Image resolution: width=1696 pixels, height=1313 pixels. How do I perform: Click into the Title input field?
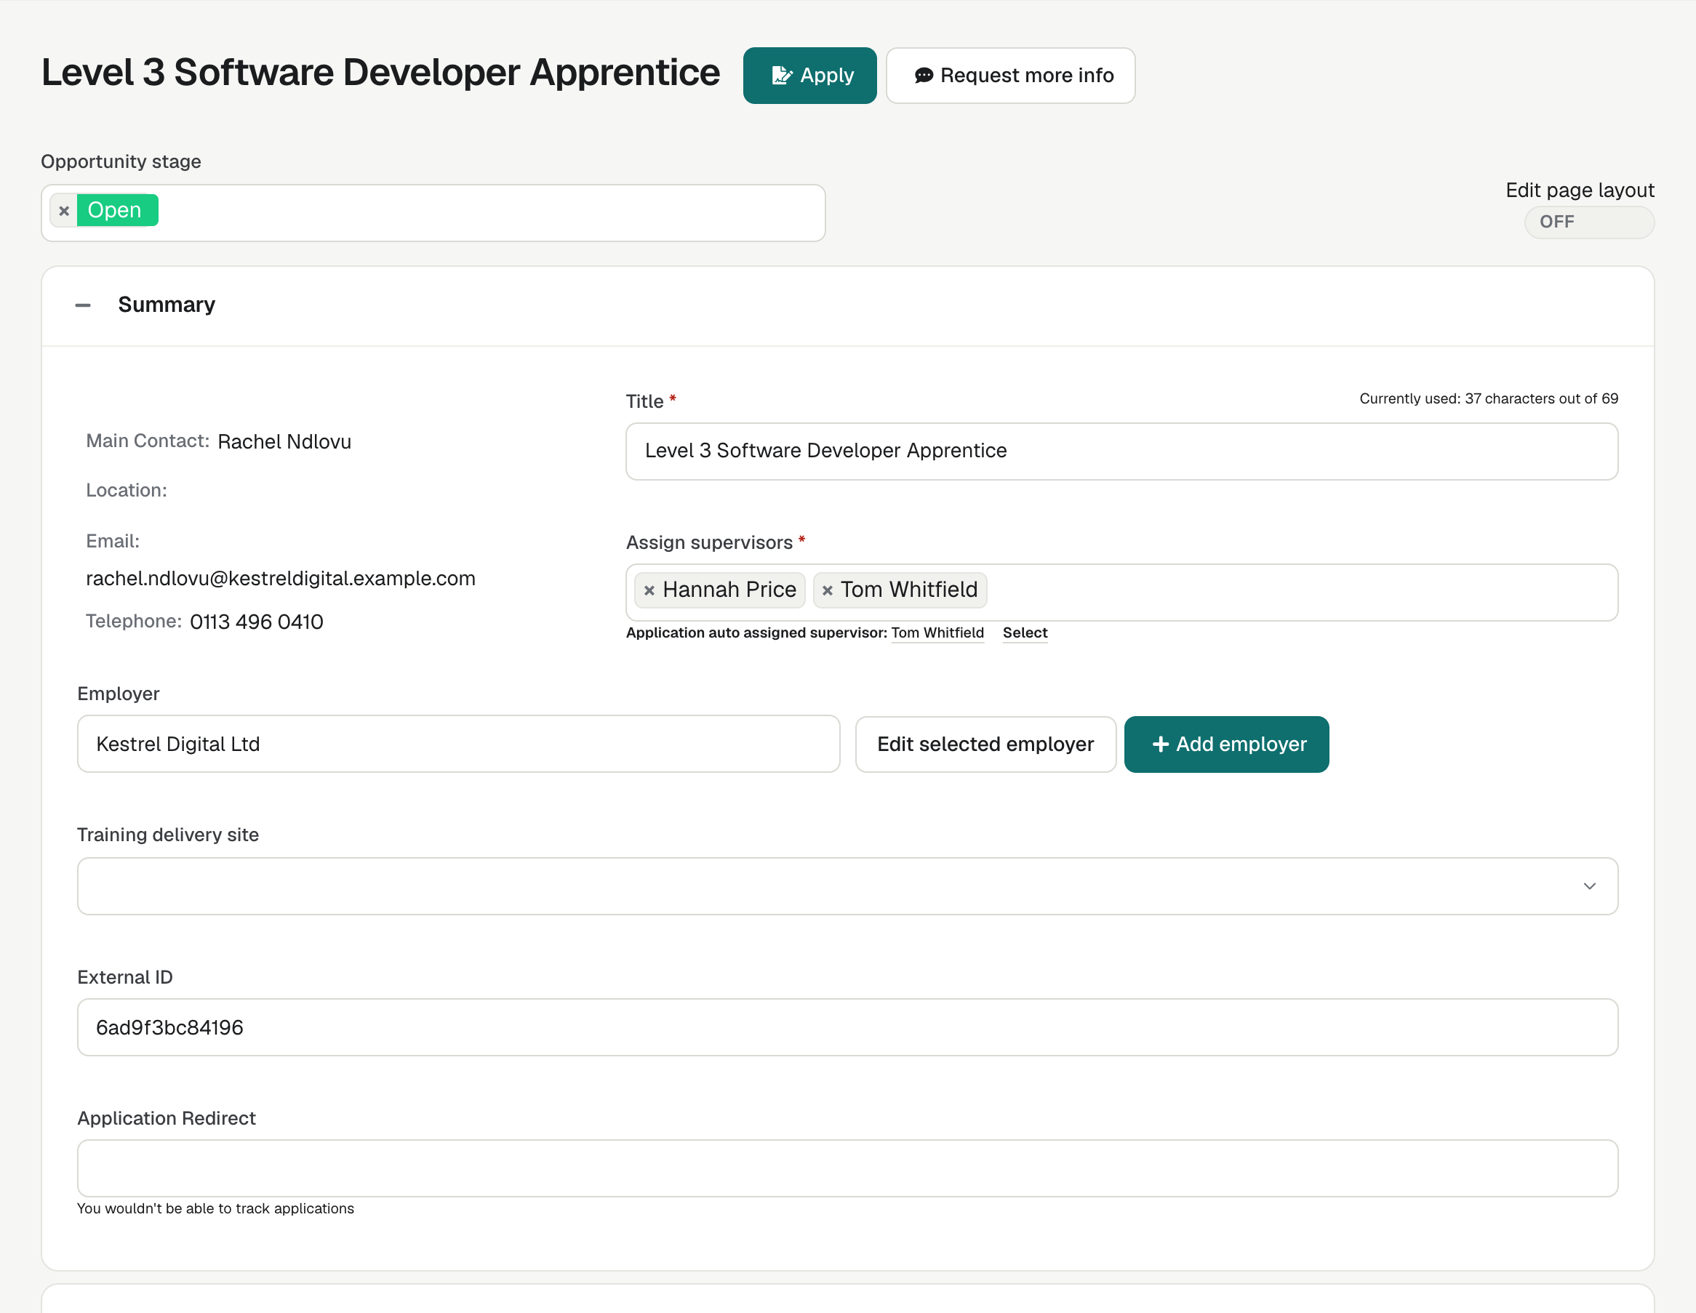coord(1121,451)
